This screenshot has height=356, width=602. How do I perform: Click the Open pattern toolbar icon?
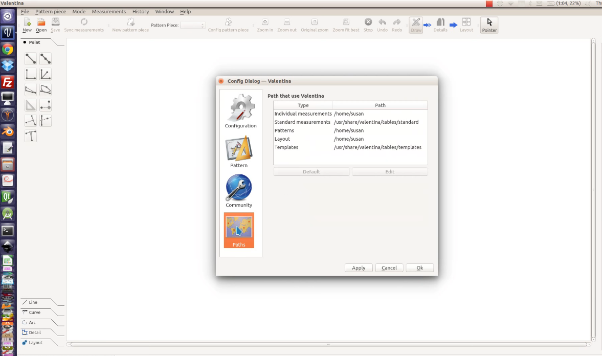click(x=41, y=25)
